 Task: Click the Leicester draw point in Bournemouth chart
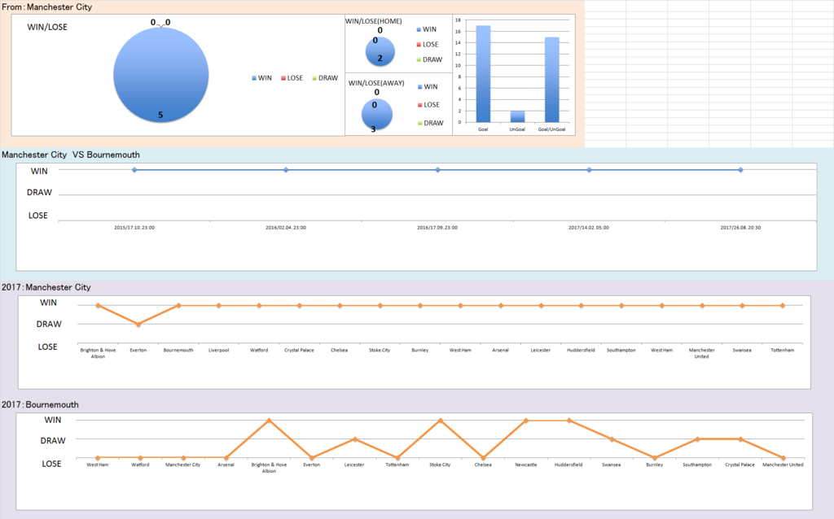(x=354, y=439)
